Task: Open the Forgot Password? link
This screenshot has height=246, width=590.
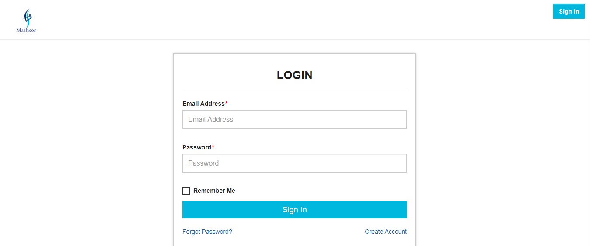Action: pyautogui.click(x=207, y=232)
